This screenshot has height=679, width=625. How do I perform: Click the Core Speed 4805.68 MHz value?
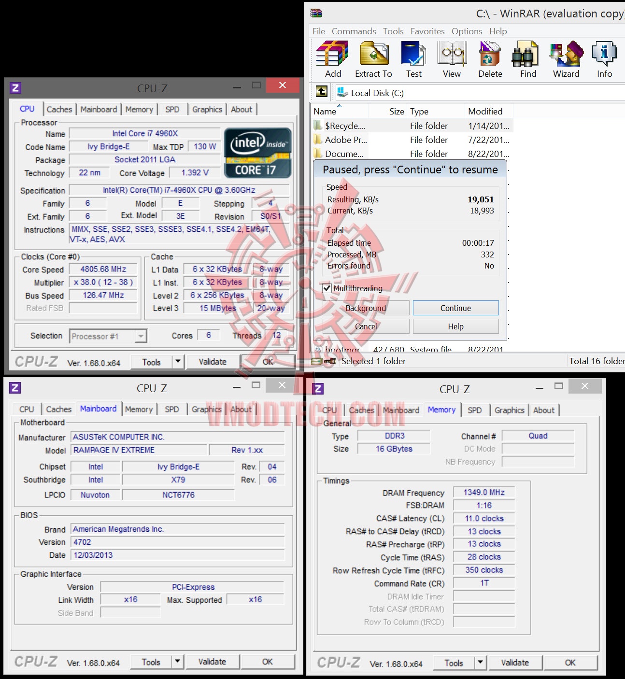click(103, 269)
